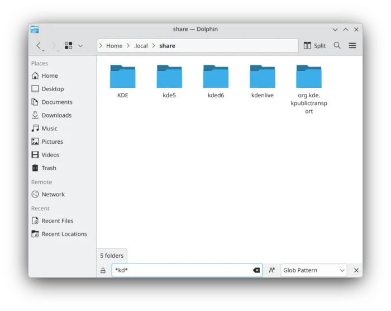Close the filter bar

click(x=356, y=270)
